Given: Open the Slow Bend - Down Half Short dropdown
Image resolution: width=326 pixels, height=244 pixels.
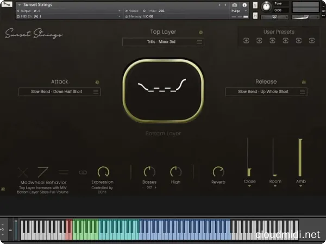Looking at the screenshot, I should coord(59,92).
